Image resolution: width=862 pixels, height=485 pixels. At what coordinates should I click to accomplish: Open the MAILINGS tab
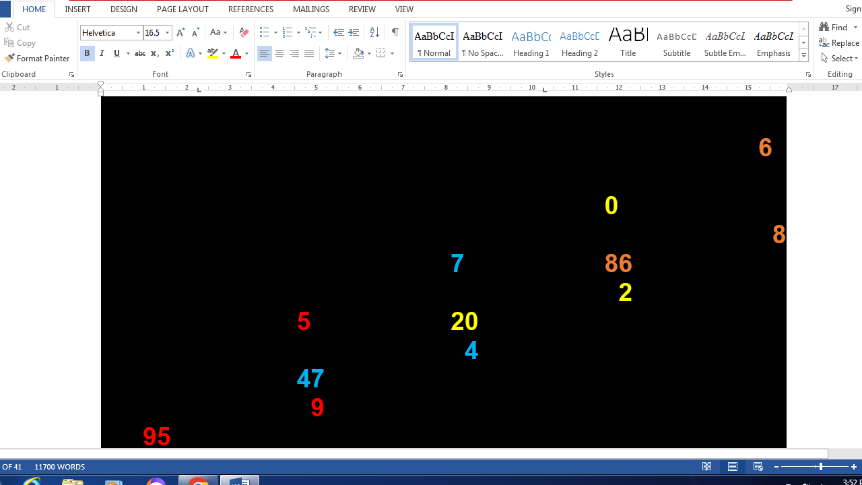(311, 9)
